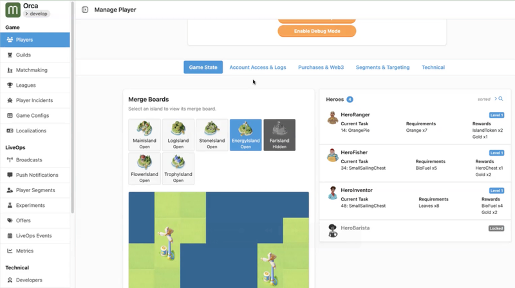The width and height of the screenshot is (515, 288).
Task: Switch to Account Access & Logs tab
Action: pos(257,67)
